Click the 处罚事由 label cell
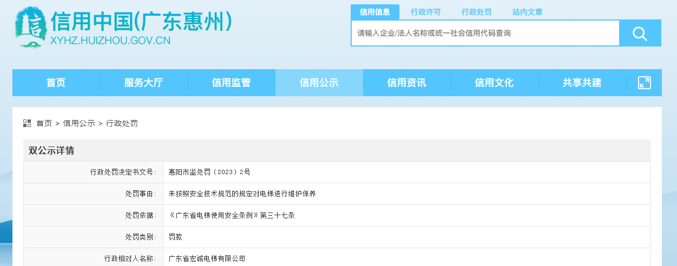This screenshot has width=677, height=266. pos(94,194)
